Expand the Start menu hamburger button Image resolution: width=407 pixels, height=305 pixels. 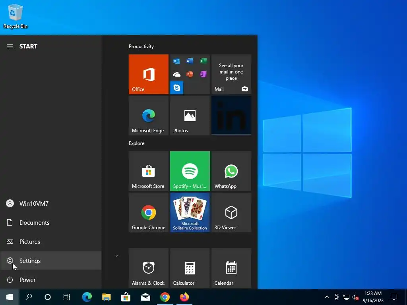coord(10,46)
